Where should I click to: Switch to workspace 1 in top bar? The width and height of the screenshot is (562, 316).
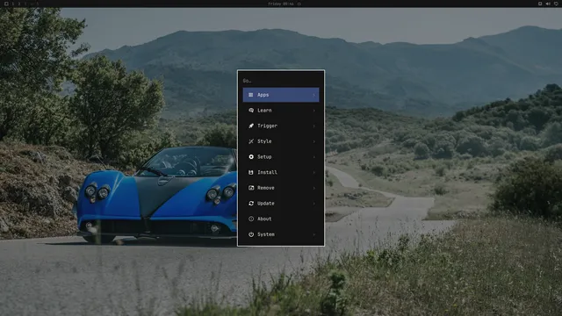(13, 4)
